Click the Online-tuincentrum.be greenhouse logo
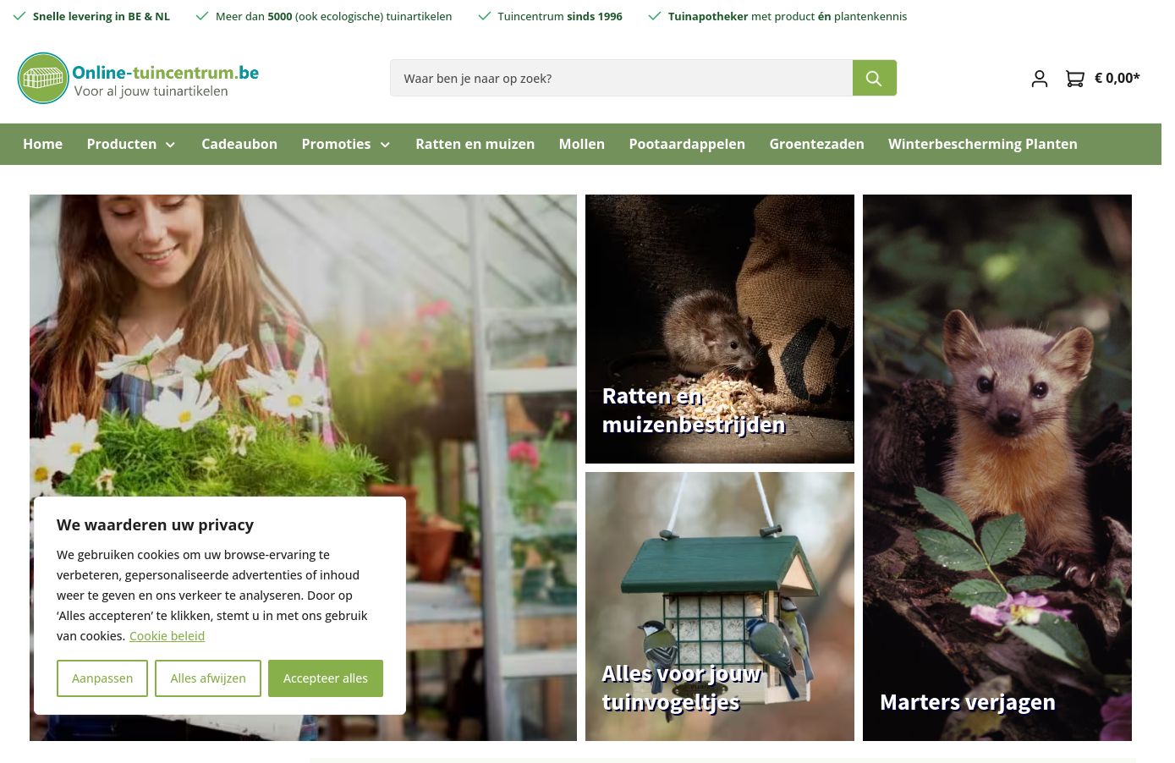1175x763 pixels. [x=43, y=78]
